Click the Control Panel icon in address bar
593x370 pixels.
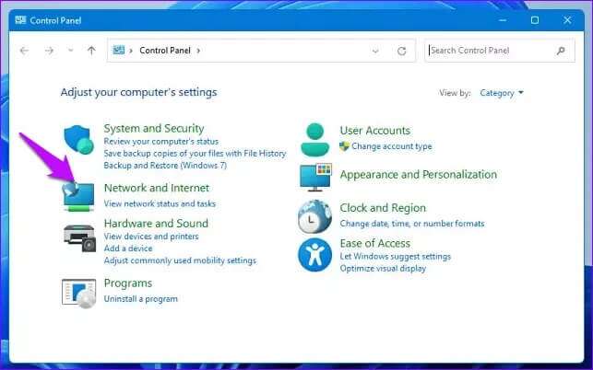point(118,50)
